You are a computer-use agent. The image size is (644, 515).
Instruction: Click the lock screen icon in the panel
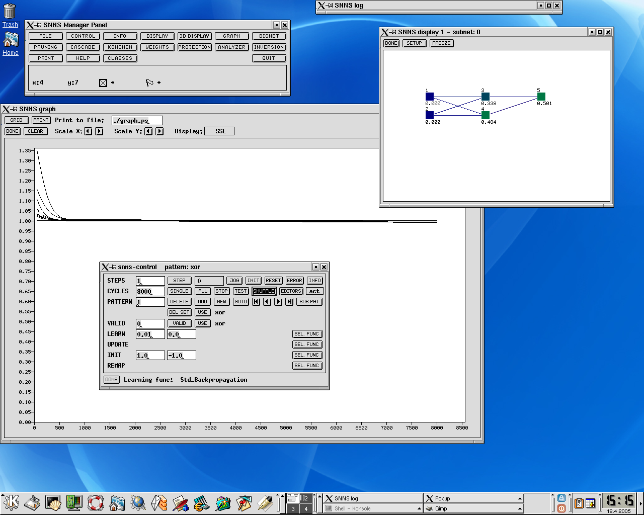click(x=561, y=498)
